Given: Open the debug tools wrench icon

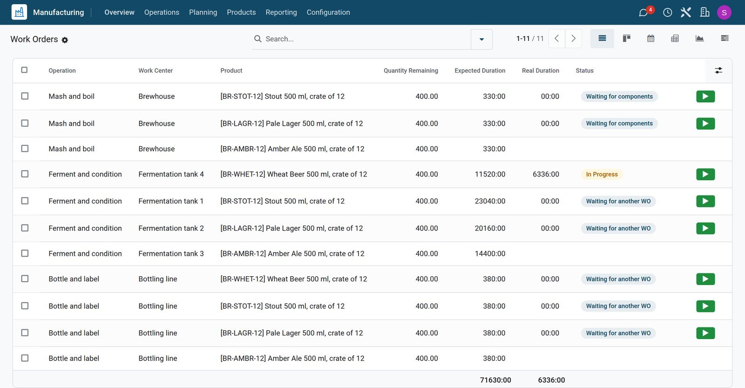Looking at the screenshot, I should tap(686, 13).
